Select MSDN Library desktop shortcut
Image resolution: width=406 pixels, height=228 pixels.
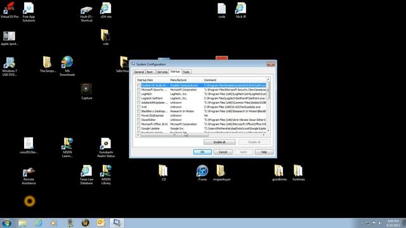tap(106, 175)
